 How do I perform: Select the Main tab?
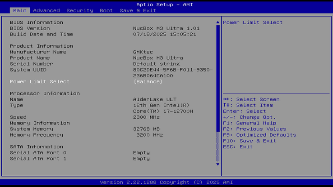(x=19, y=10)
